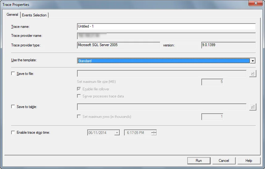Viewport: 265px width, 169px height.
Task: Select the General tab
Action: 12,15
